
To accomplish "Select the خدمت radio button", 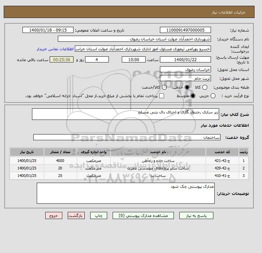I will [x=187, y=87].
